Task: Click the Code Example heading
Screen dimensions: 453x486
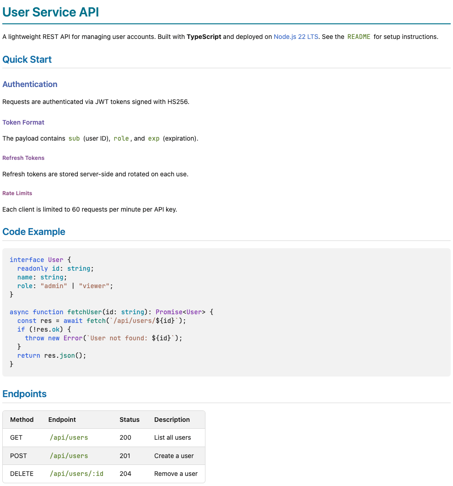Action: pos(34,231)
